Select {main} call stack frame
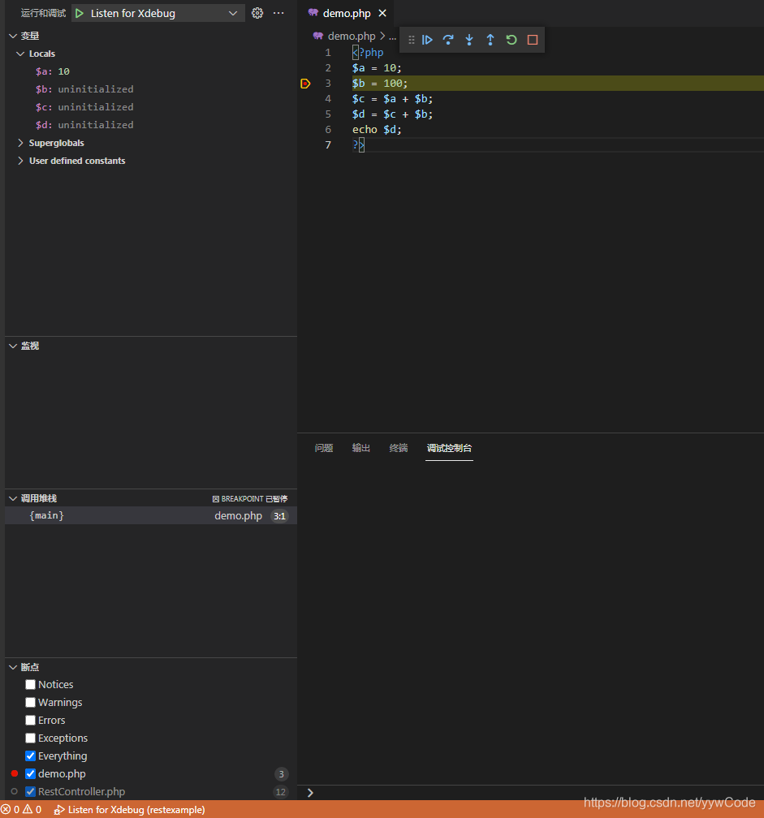This screenshot has width=764, height=818. (x=151, y=515)
